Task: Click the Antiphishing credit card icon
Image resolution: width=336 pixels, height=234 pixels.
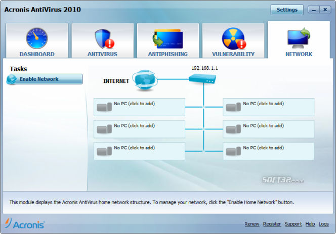Action: (x=168, y=39)
